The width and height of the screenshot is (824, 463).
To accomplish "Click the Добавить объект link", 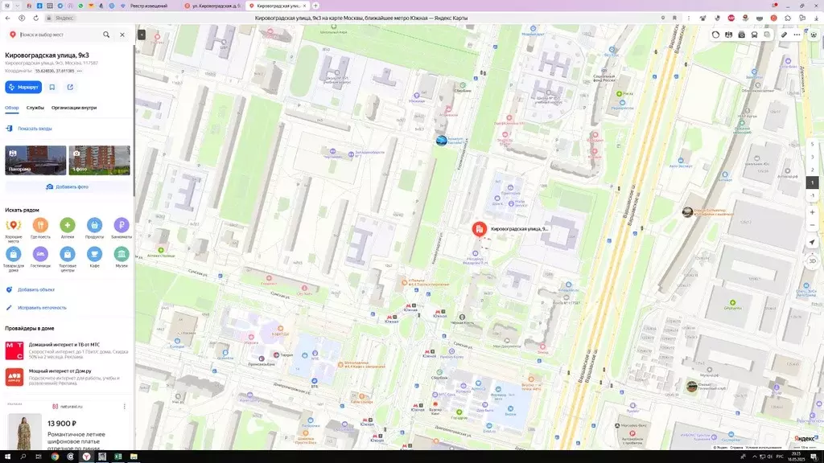I will [36, 289].
